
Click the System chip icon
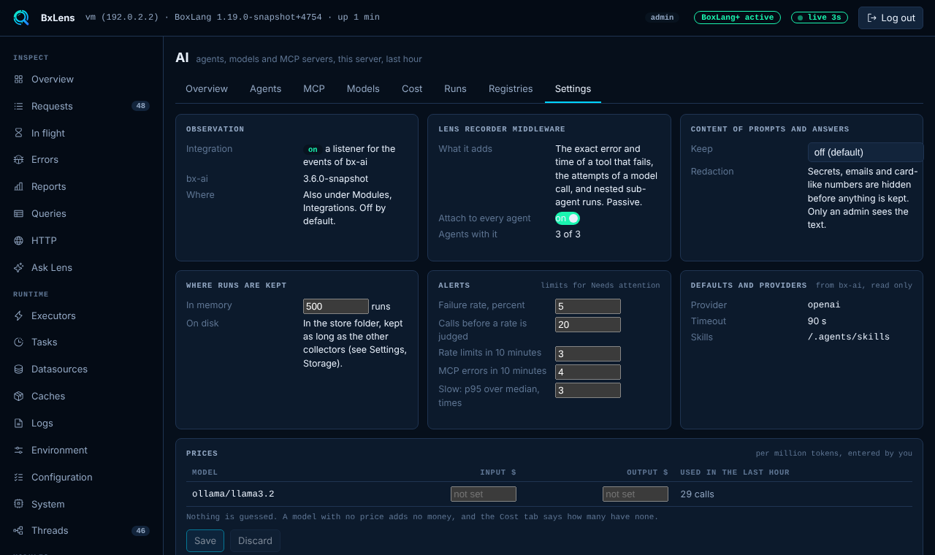(x=19, y=504)
